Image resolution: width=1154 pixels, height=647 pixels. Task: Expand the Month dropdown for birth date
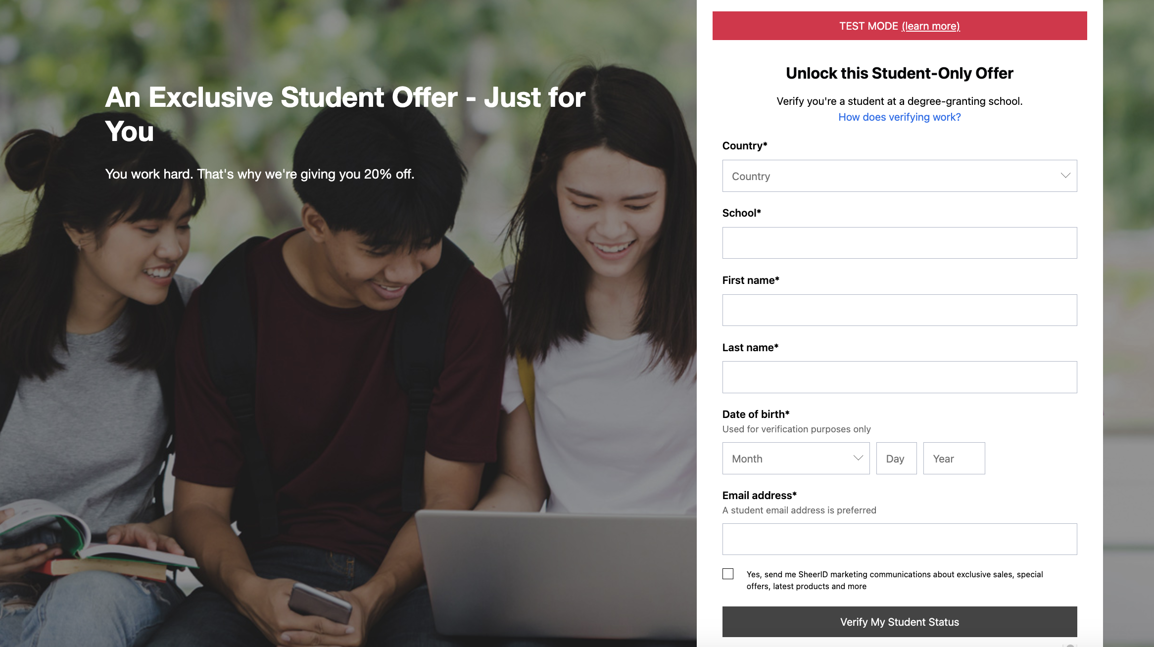click(795, 458)
